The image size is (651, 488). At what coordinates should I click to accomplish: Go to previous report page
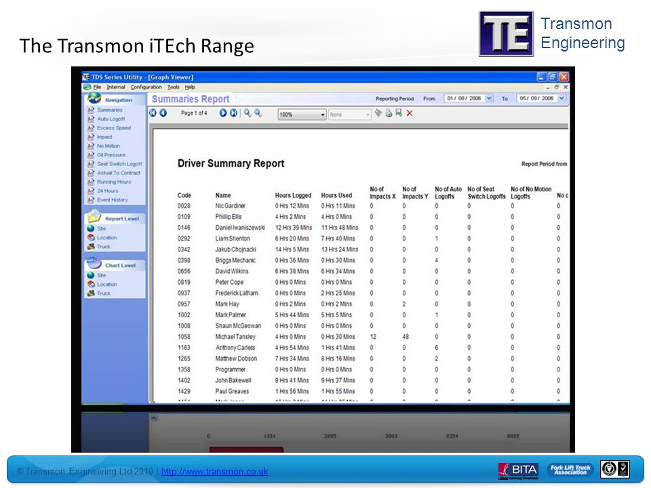pos(163,113)
